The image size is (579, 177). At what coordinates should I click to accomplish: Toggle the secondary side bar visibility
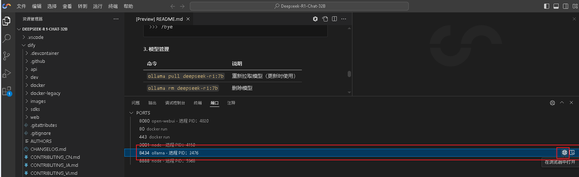pyautogui.click(x=566, y=6)
